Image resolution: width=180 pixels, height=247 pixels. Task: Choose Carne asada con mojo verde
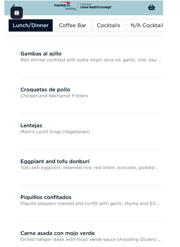[58, 233]
